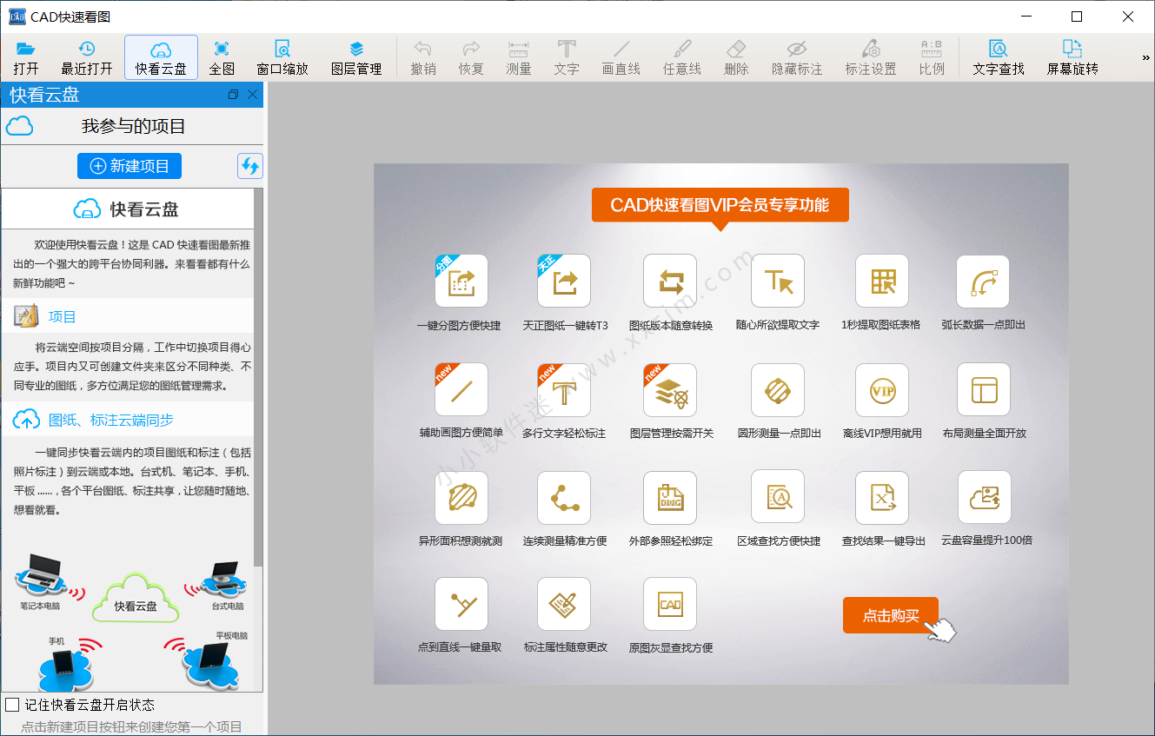Select the 文字 text tool
Image resolution: width=1155 pixels, height=736 pixels.
[567, 57]
